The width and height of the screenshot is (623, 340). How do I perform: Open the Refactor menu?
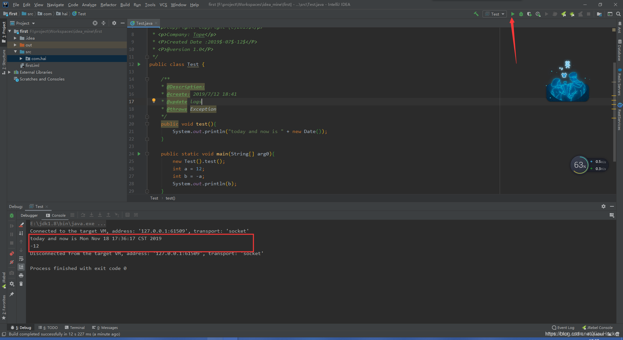[108, 5]
